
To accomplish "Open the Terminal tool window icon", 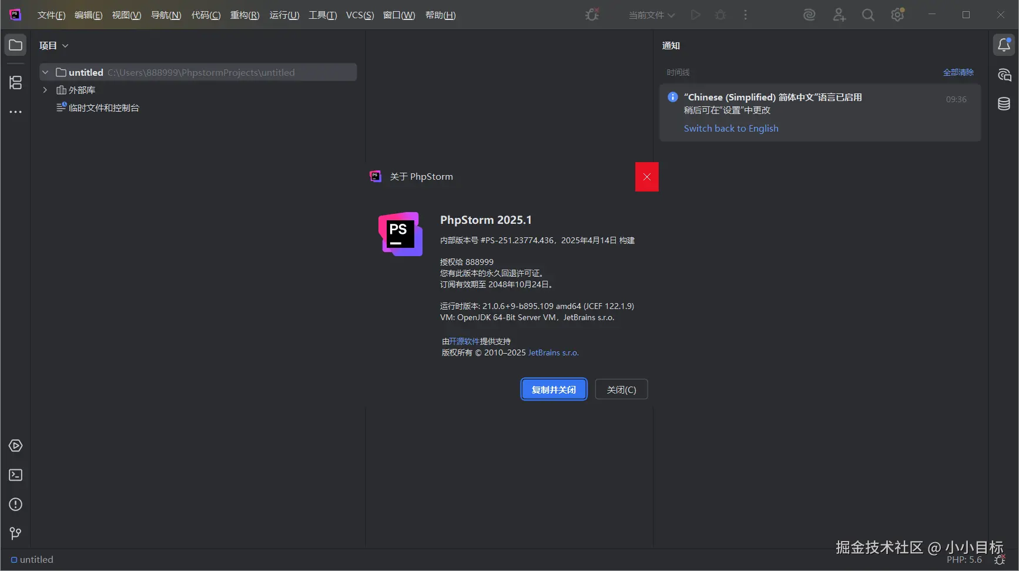I will pos(16,475).
